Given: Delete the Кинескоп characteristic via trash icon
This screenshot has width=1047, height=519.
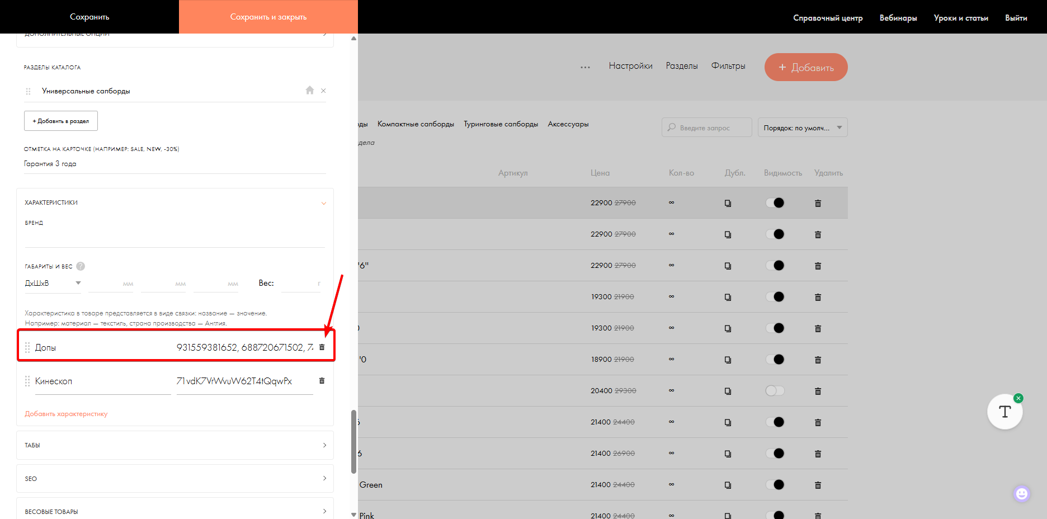Looking at the screenshot, I should 322,381.
